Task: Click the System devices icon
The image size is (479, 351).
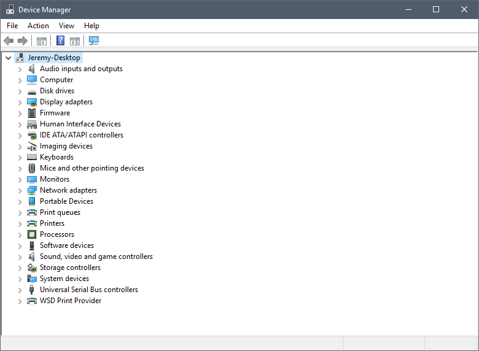Action: pos(32,279)
